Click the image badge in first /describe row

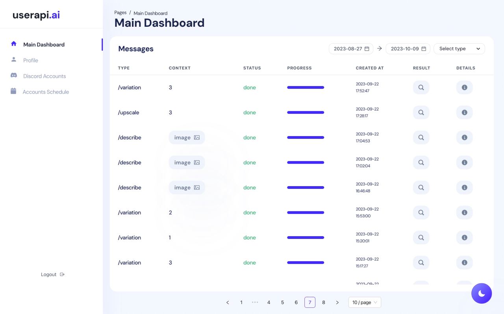pos(187,137)
